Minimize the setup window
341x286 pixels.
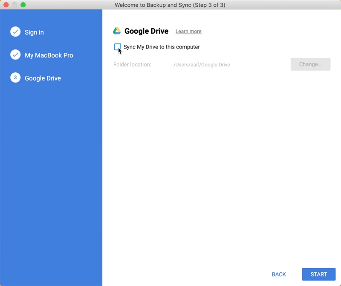(x=14, y=5)
